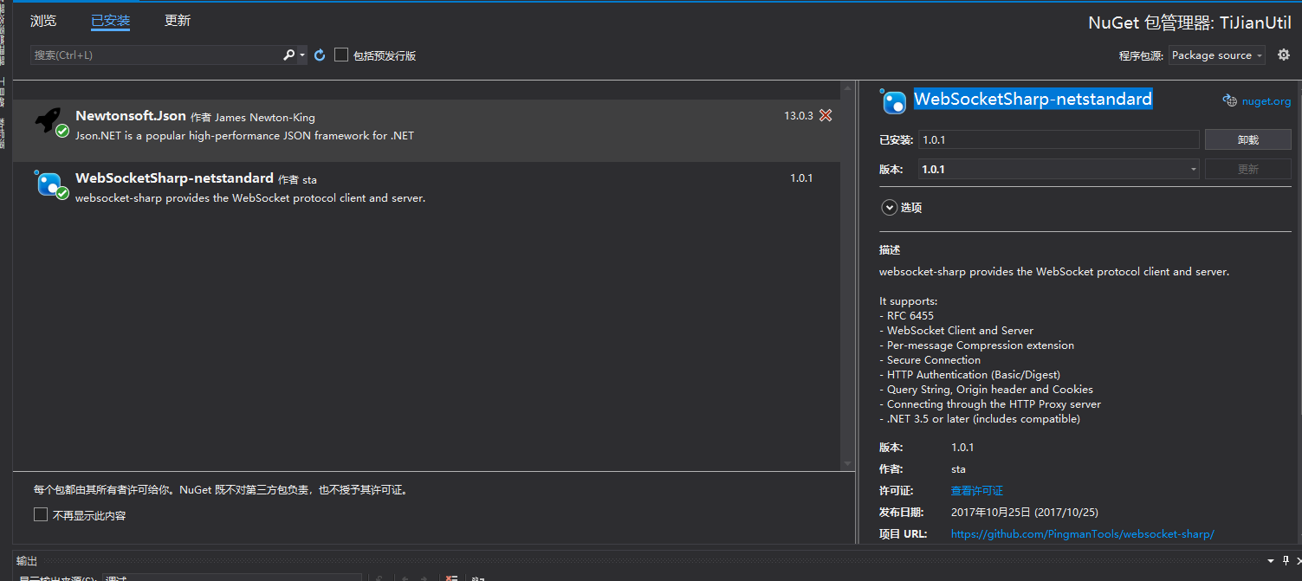Click the 更新 button in details pane
This screenshot has height=581, width=1302.
[1247, 169]
